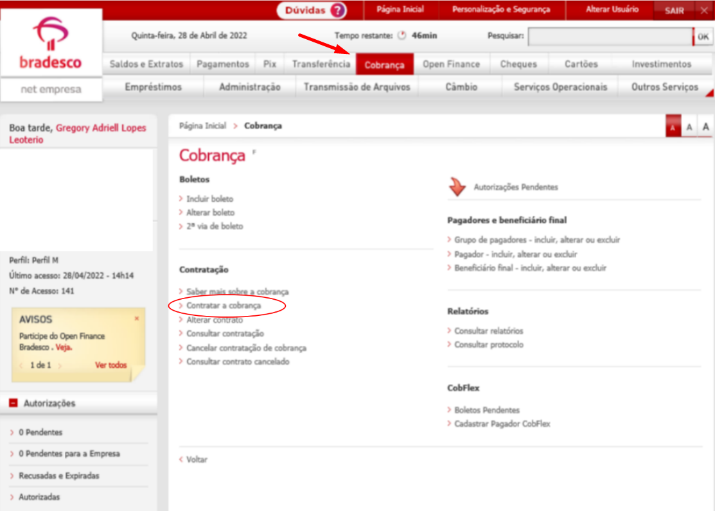Open Autorizações Pendentes
The height and width of the screenshot is (511, 715).
(516, 187)
